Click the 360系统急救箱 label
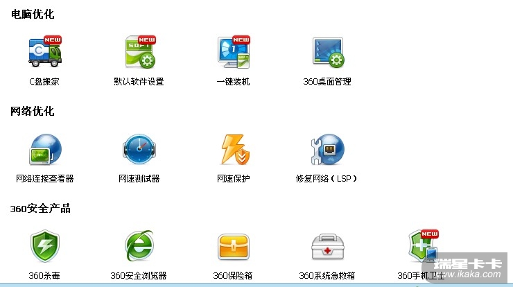Image resolution: width=513 pixels, height=287 pixels. click(x=327, y=275)
